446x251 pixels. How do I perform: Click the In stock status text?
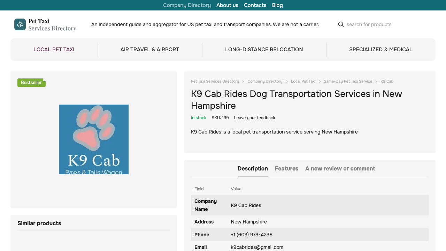pyautogui.click(x=199, y=118)
